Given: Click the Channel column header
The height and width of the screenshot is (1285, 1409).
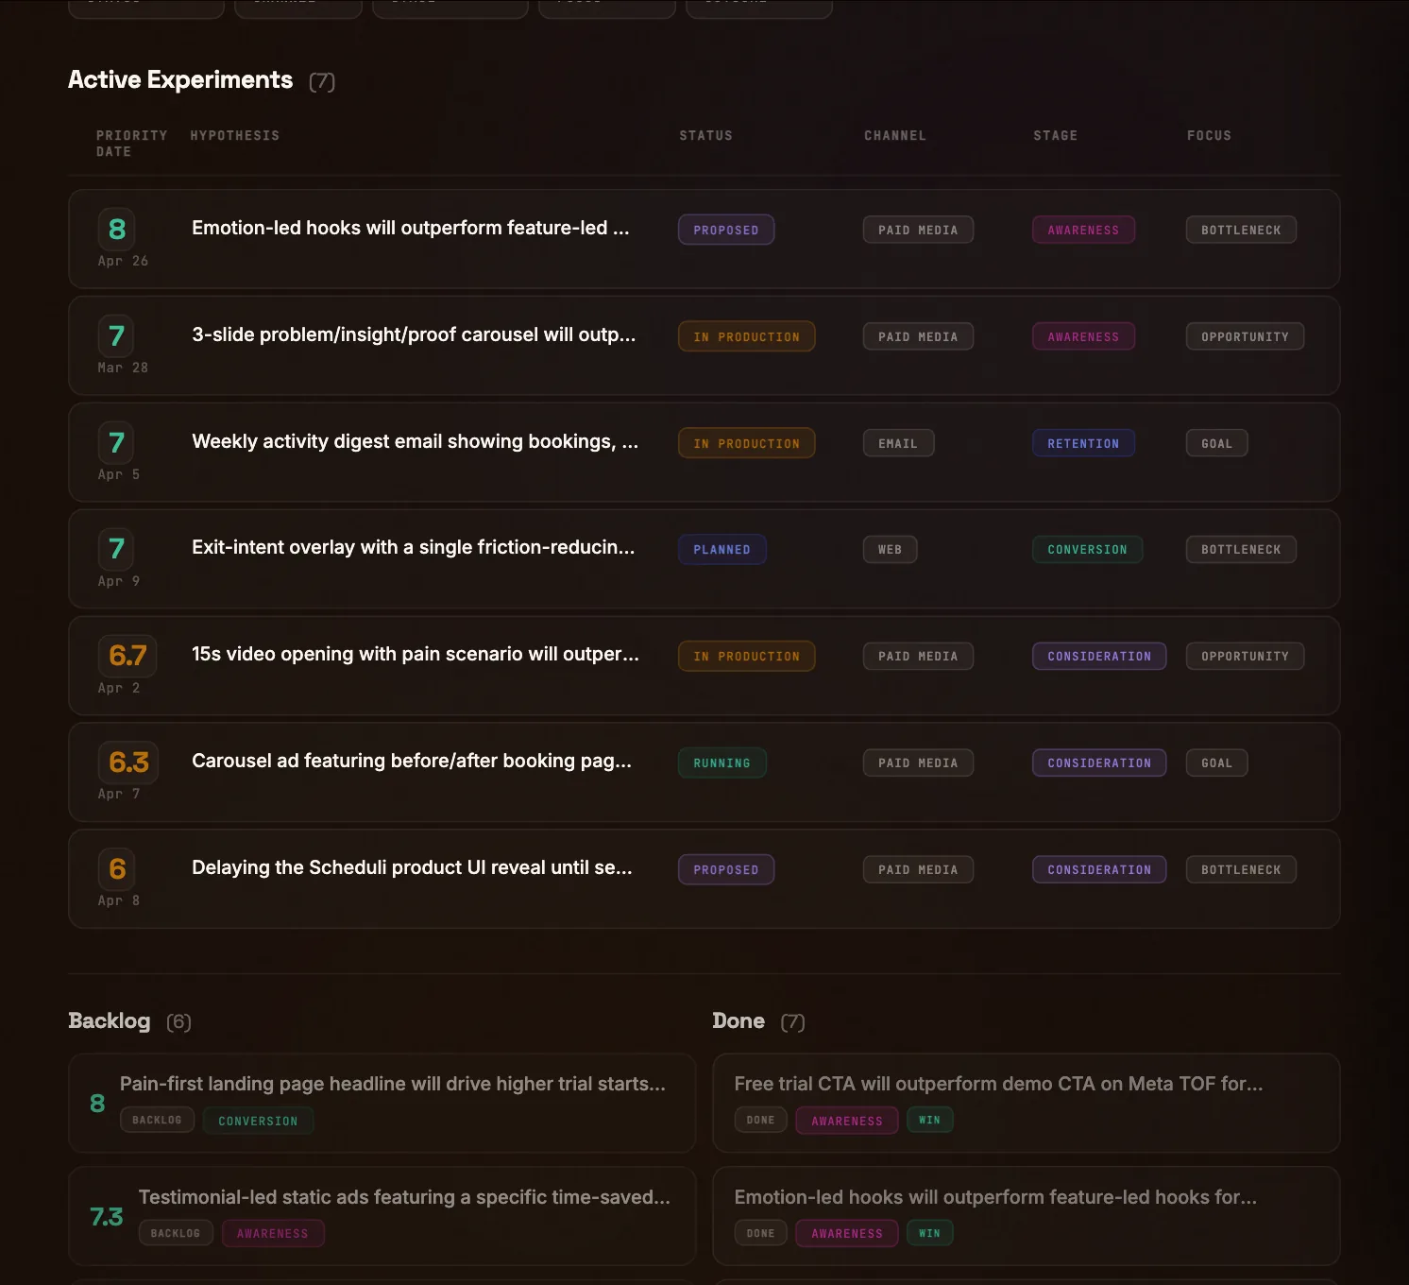Looking at the screenshot, I should (894, 136).
